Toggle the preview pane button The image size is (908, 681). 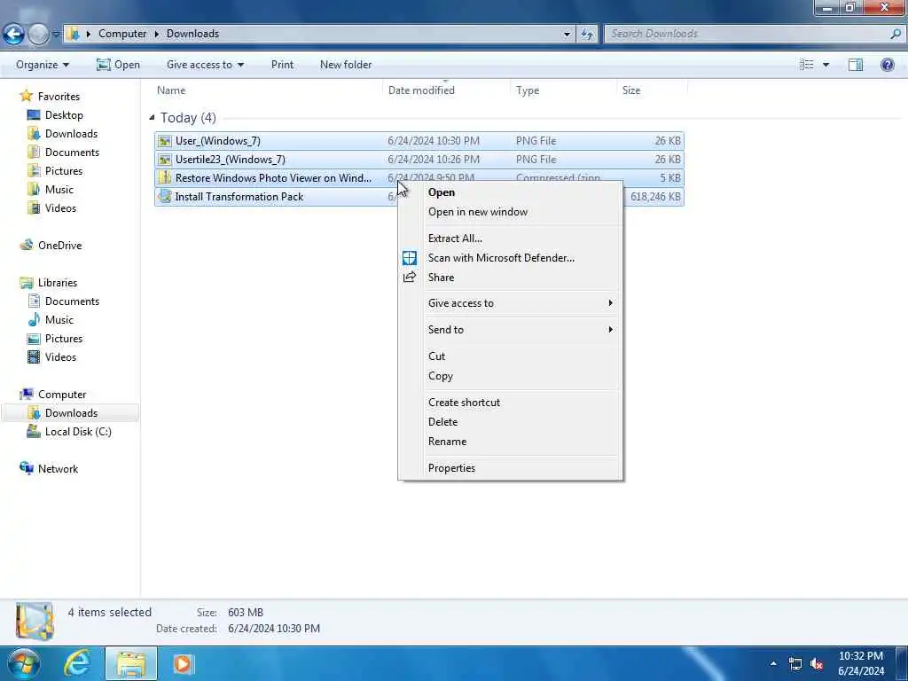click(856, 65)
